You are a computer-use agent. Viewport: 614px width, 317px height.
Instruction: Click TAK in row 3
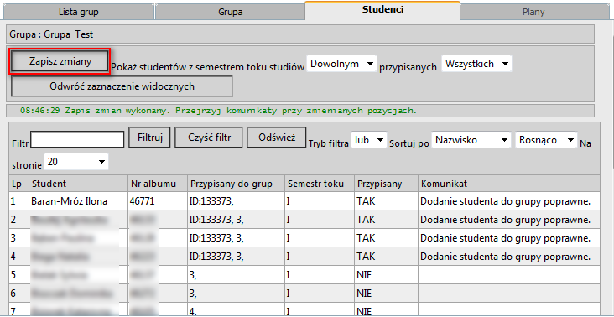click(x=366, y=238)
